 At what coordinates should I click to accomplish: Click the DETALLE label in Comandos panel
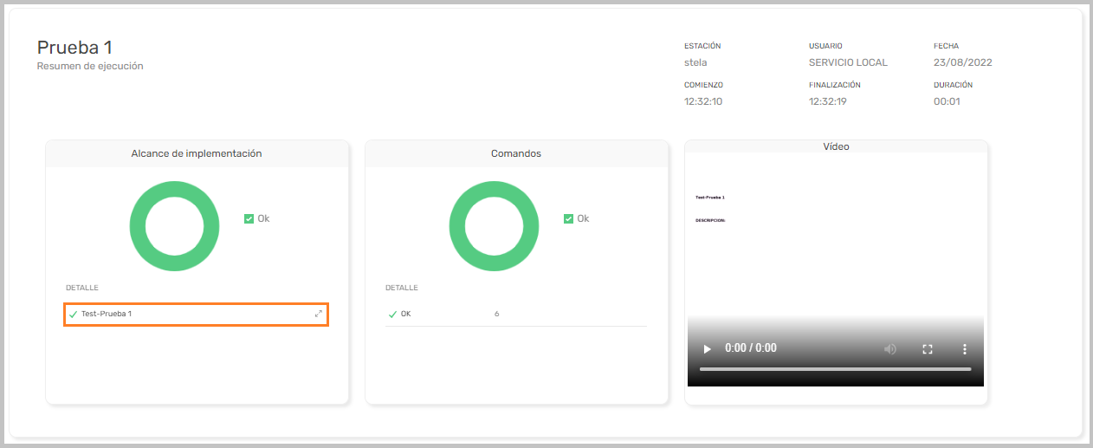pos(402,288)
